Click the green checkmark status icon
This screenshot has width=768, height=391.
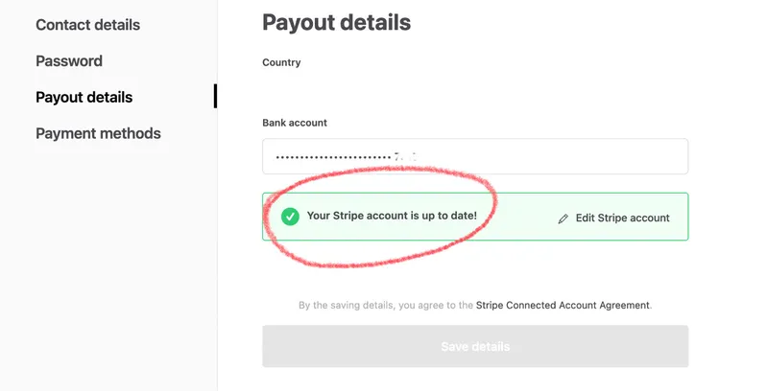[x=290, y=217]
